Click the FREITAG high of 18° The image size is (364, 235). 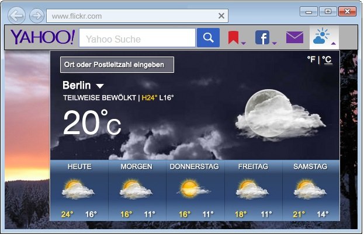click(x=241, y=214)
